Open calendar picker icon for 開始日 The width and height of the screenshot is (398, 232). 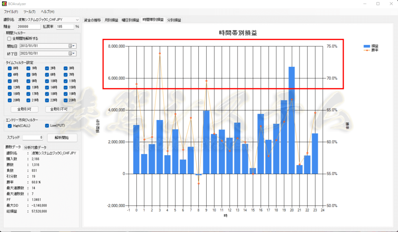[72, 46]
